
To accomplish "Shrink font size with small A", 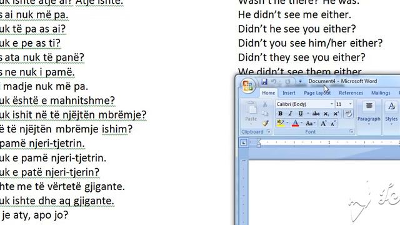I will click(x=333, y=123).
